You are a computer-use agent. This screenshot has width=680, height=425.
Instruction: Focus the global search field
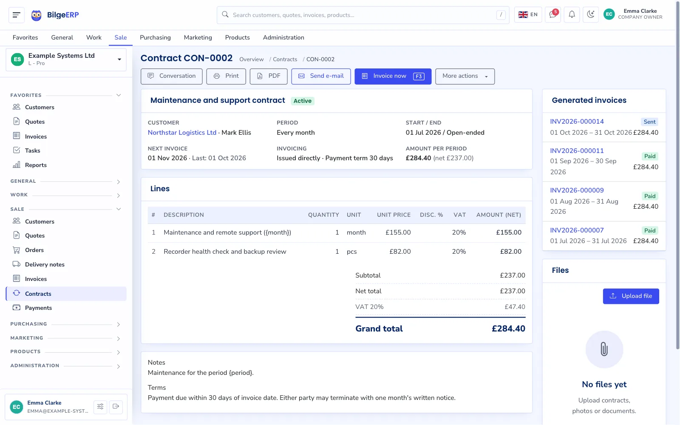[363, 15]
